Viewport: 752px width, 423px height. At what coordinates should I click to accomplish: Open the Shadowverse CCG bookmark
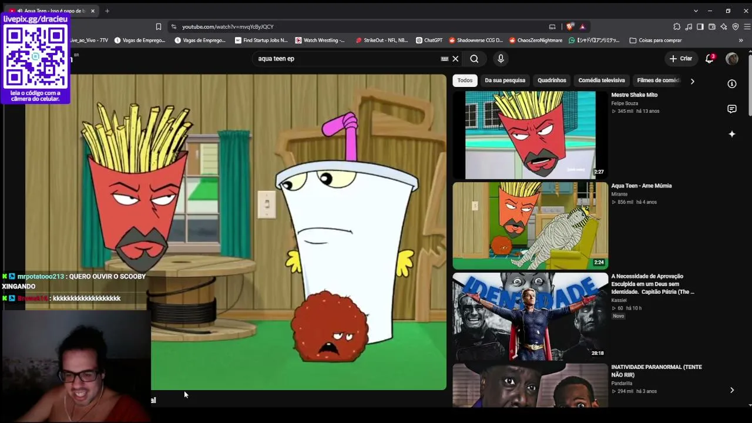point(476,41)
